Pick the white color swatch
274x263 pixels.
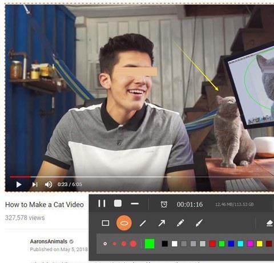[x=175, y=244]
